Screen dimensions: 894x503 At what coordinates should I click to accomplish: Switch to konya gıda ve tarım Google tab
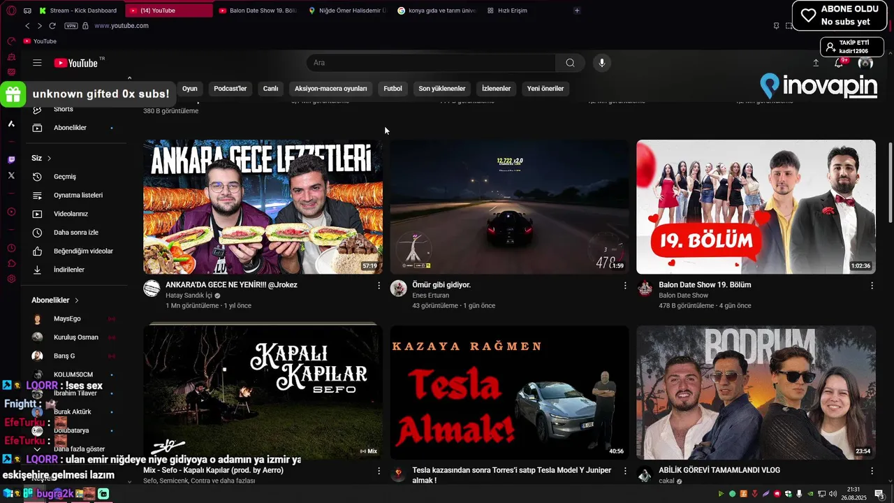pyautogui.click(x=437, y=10)
